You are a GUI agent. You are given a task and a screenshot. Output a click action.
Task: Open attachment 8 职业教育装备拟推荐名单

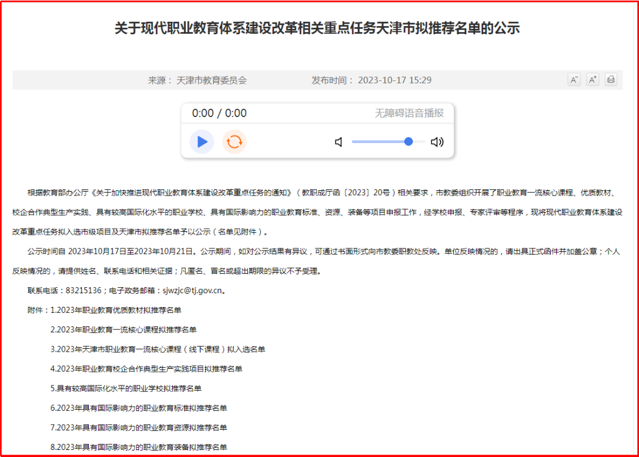click(138, 447)
